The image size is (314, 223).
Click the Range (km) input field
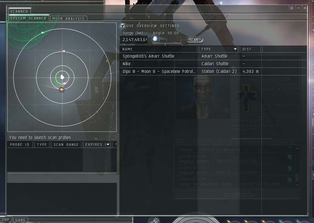point(135,39)
